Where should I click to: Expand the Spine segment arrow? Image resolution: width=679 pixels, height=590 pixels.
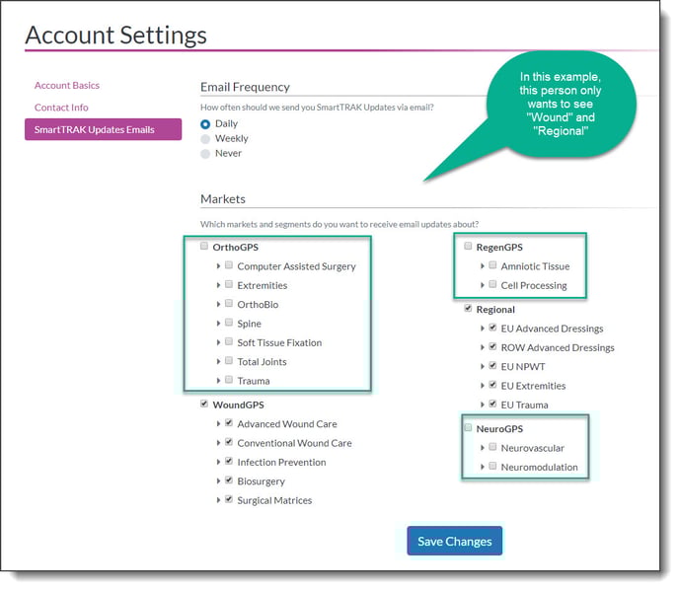coord(219,324)
